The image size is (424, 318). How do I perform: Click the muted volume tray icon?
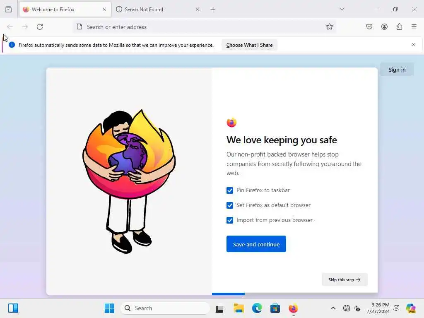(x=357, y=308)
